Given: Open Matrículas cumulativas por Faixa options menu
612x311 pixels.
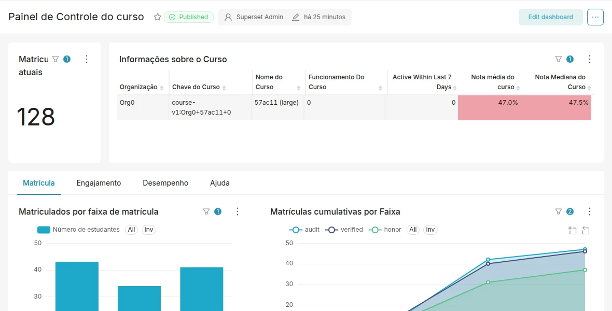Looking at the screenshot, I should coord(589,211).
